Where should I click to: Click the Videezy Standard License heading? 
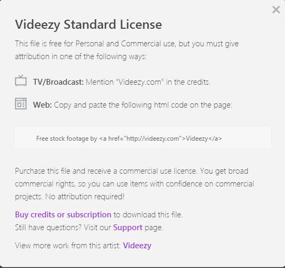[x=88, y=25]
